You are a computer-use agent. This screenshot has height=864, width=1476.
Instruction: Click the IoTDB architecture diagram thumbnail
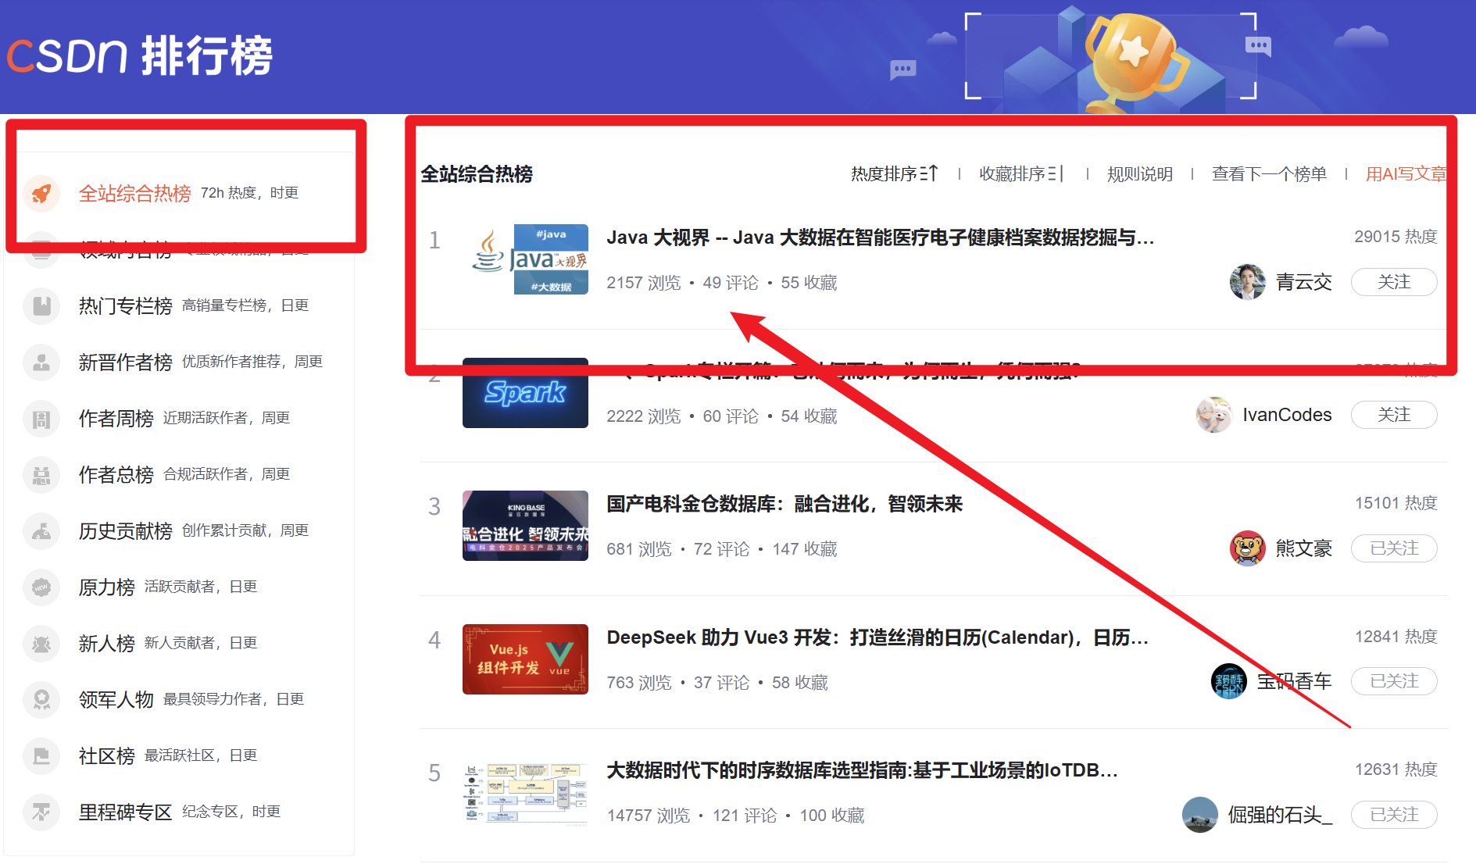coord(525,793)
